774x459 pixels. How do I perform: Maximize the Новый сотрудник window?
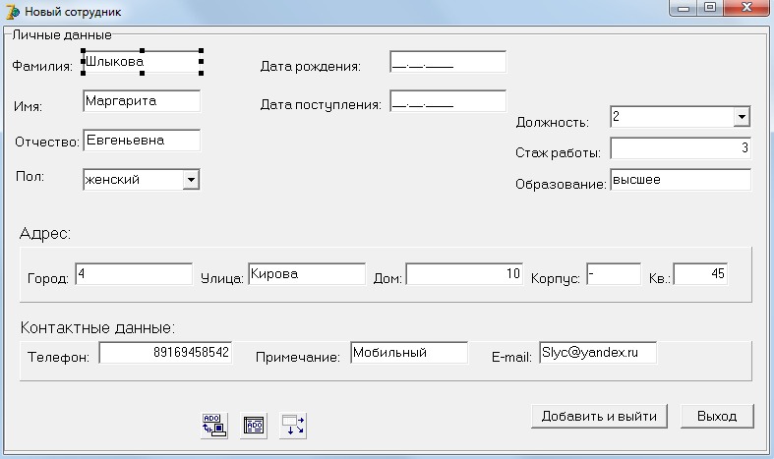(710, 8)
